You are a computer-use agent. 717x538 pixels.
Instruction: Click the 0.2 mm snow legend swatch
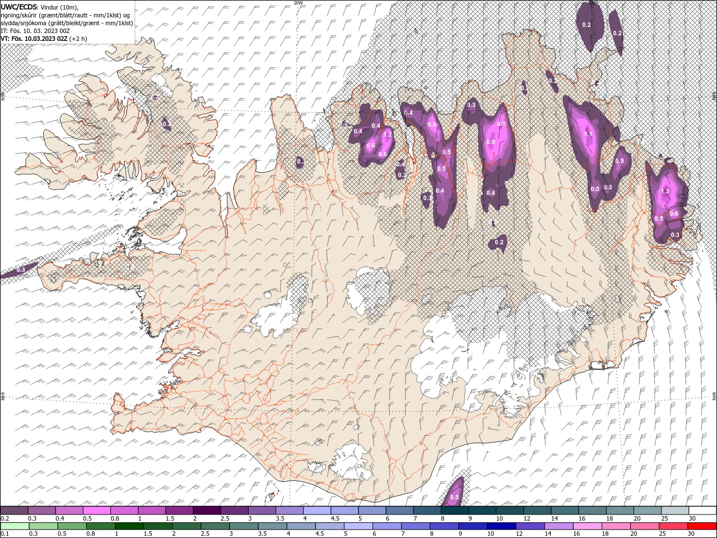[15, 510]
